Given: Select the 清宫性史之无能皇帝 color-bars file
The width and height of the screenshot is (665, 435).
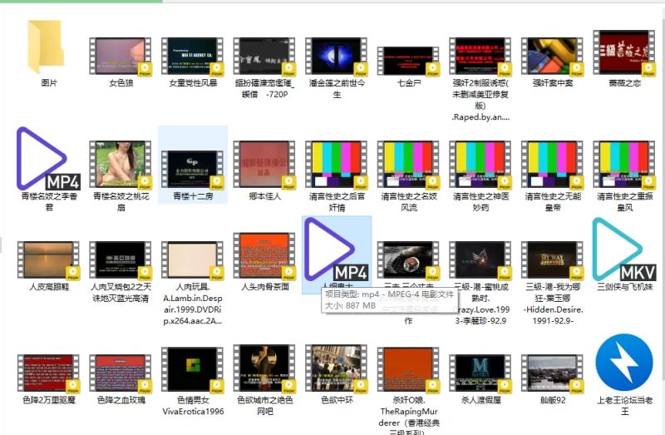Looking at the screenshot, I should tap(553, 165).
